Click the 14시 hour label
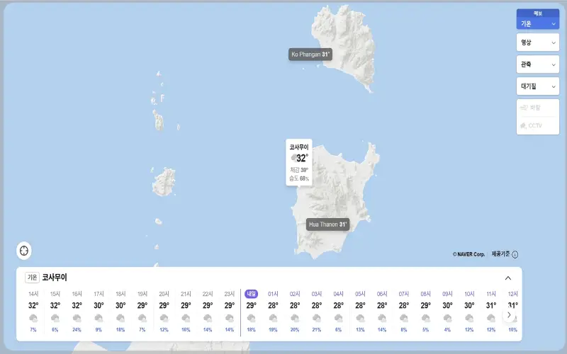This screenshot has height=354, width=567. click(33, 294)
